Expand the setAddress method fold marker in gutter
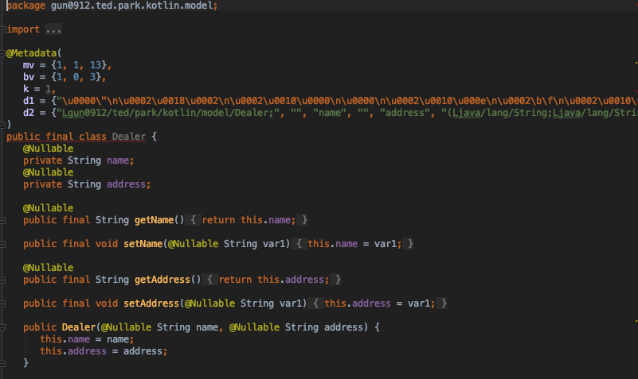The image size is (638, 379). pos(2,304)
